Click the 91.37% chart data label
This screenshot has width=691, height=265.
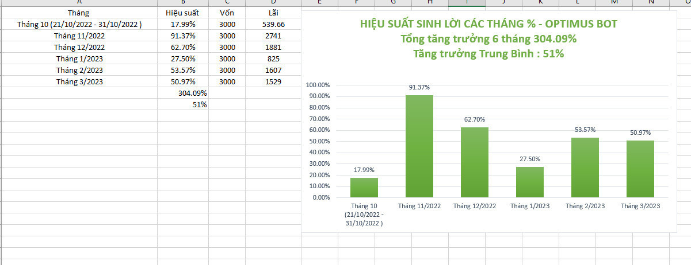pos(419,87)
